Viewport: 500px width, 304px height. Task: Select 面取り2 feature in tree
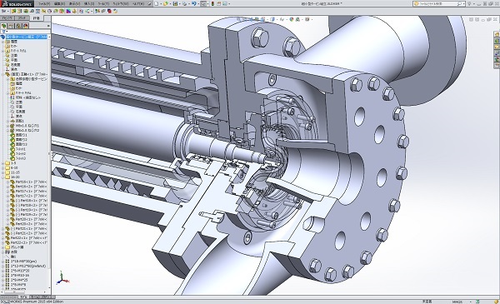coord(19,140)
